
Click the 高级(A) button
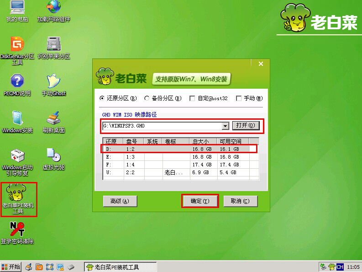click(x=120, y=201)
